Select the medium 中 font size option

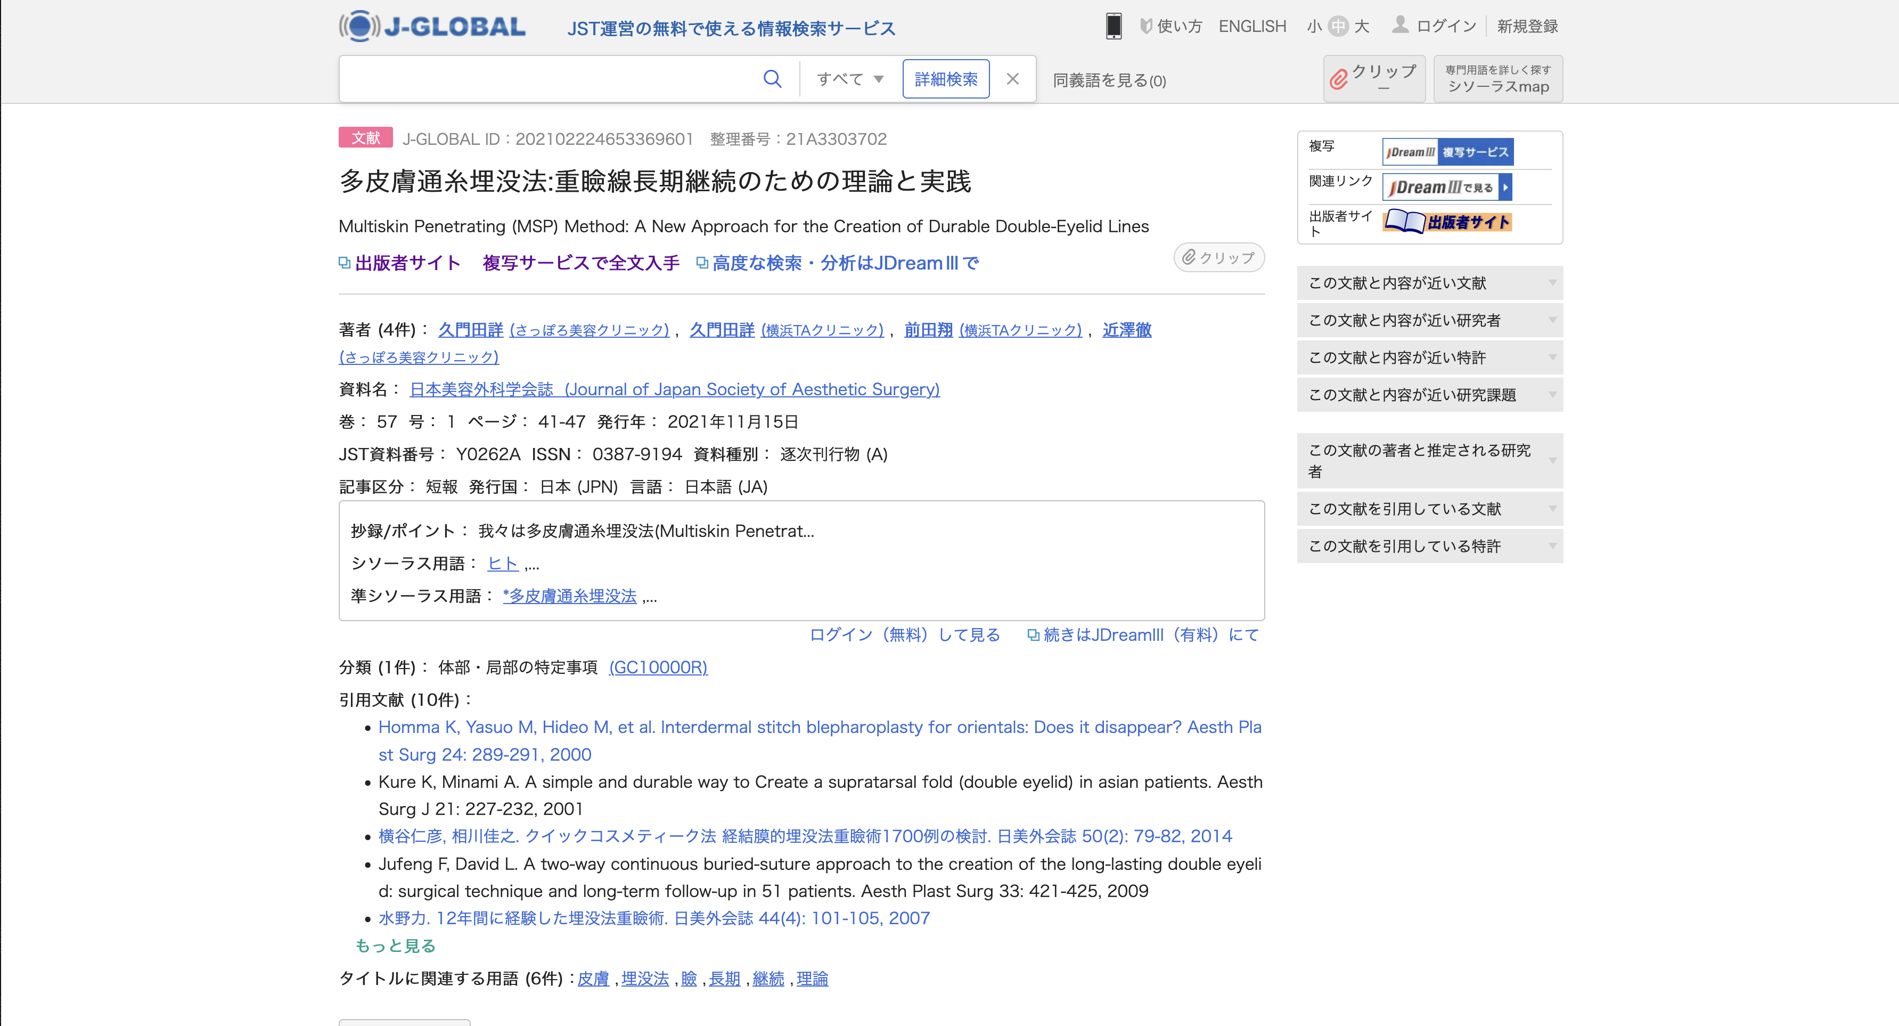tap(1337, 27)
